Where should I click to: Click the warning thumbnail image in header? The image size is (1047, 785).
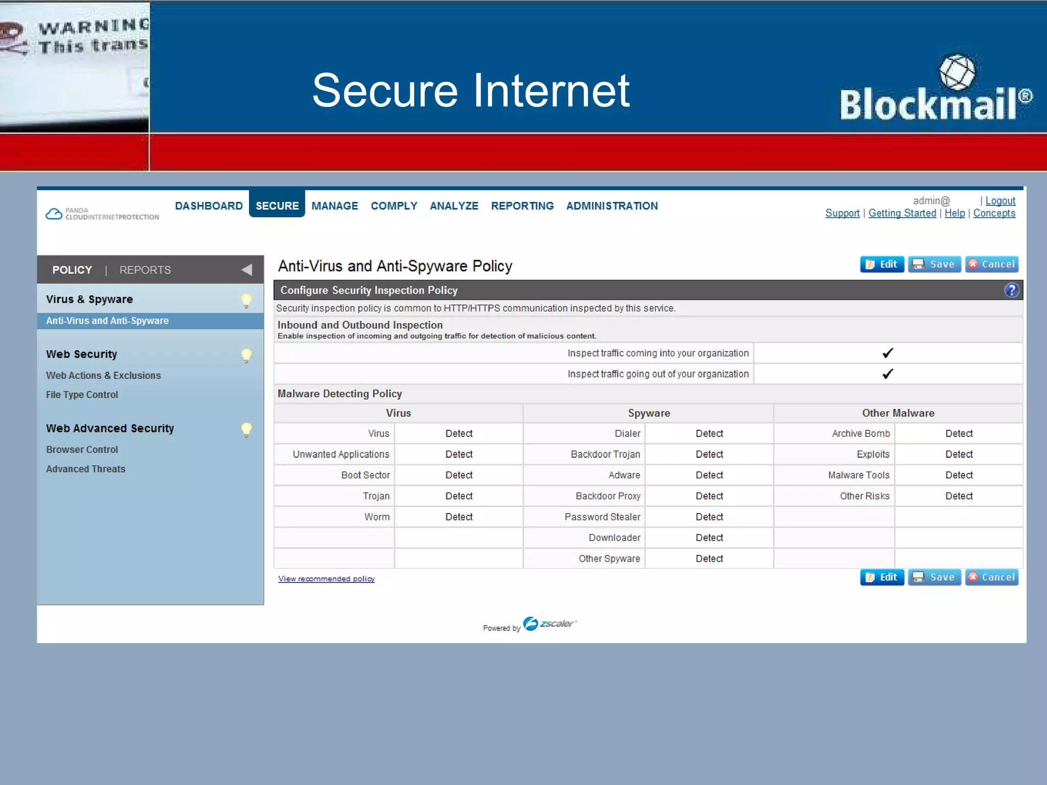click(x=75, y=66)
